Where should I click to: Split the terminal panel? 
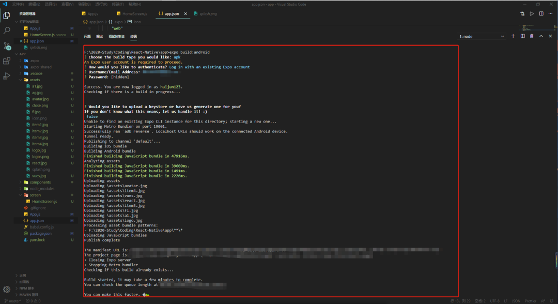(523, 36)
